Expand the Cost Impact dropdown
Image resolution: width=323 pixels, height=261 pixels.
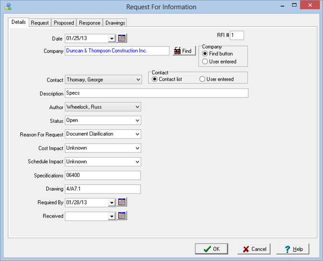point(138,148)
